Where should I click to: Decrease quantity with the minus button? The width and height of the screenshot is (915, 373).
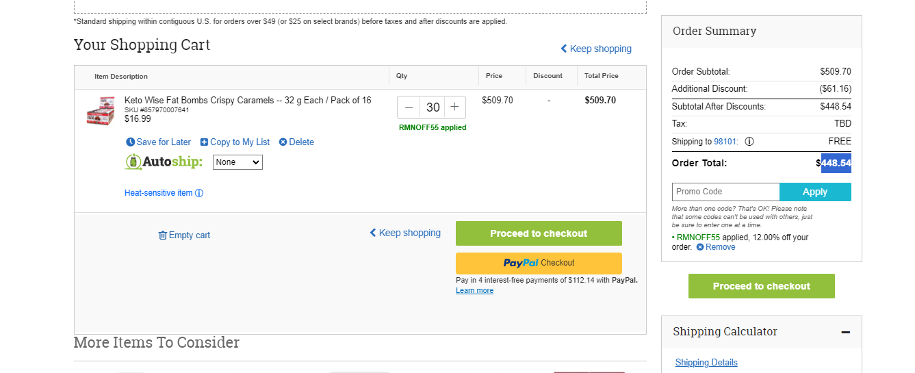(409, 107)
